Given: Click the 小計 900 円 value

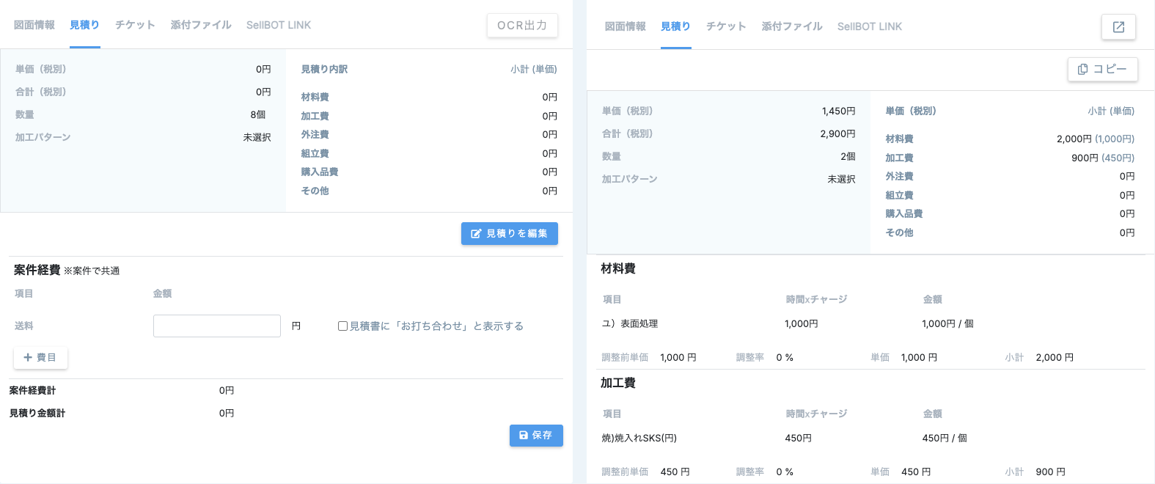Looking at the screenshot, I should click(x=1051, y=472).
